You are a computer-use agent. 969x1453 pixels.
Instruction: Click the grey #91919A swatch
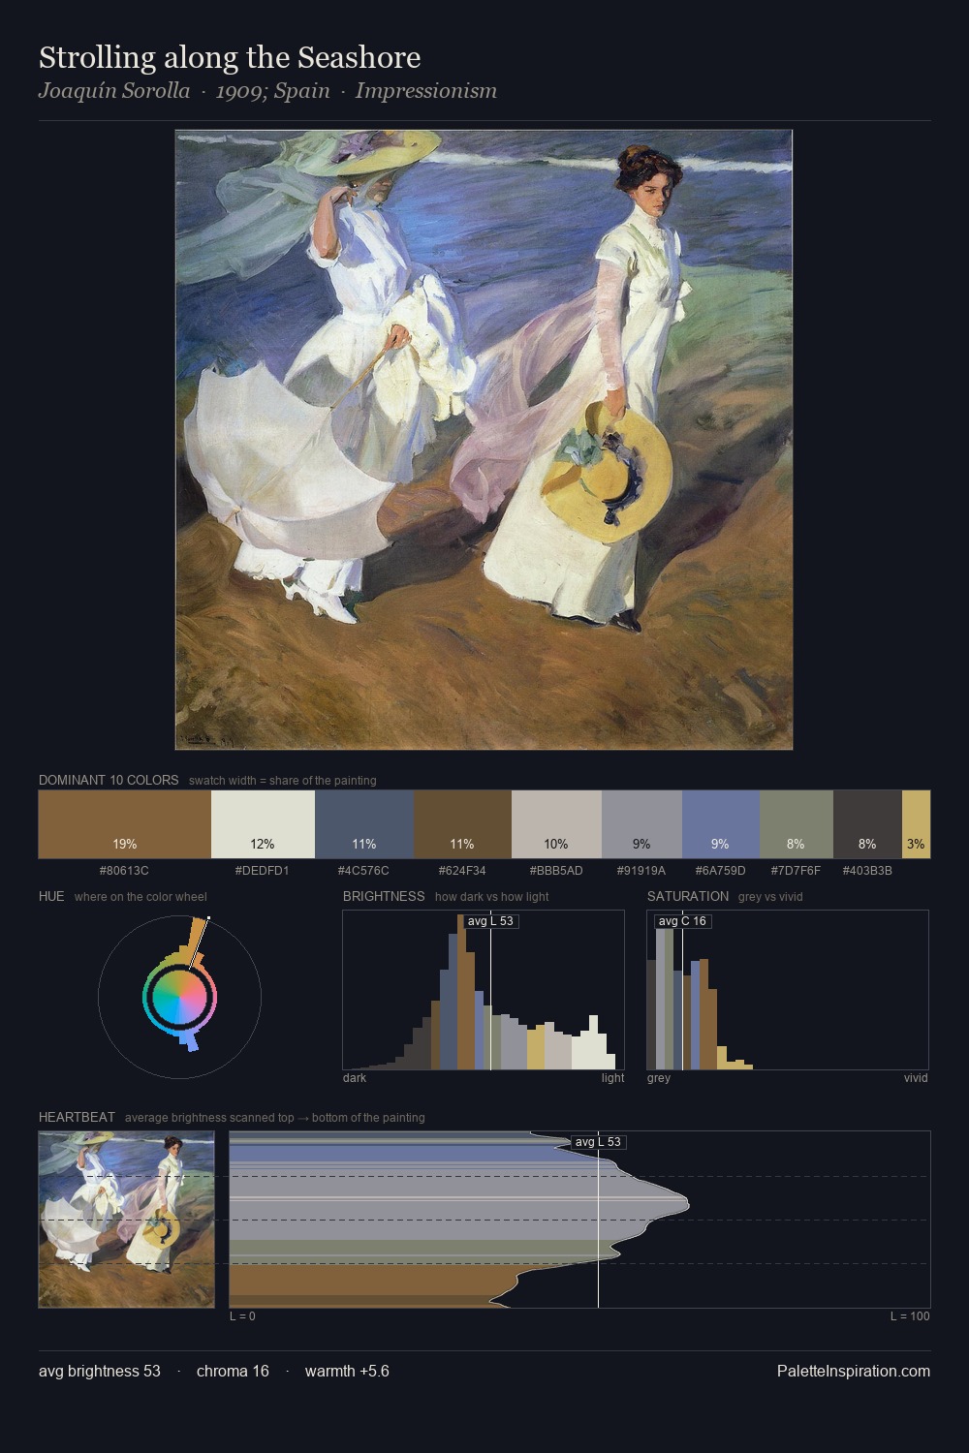click(641, 824)
